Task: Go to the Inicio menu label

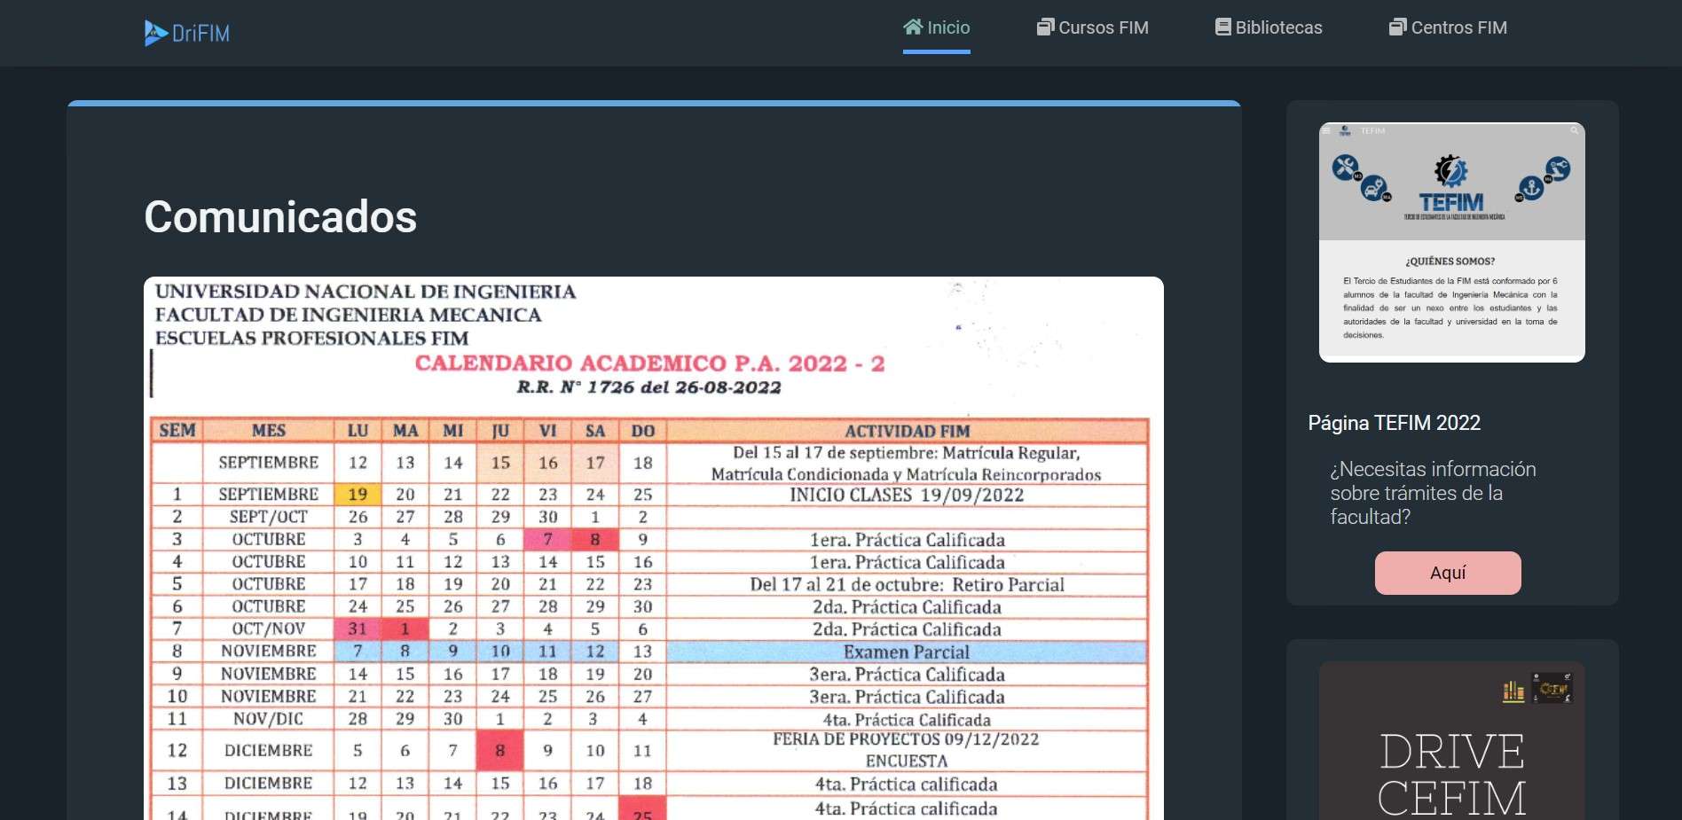Action: click(948, 27)
